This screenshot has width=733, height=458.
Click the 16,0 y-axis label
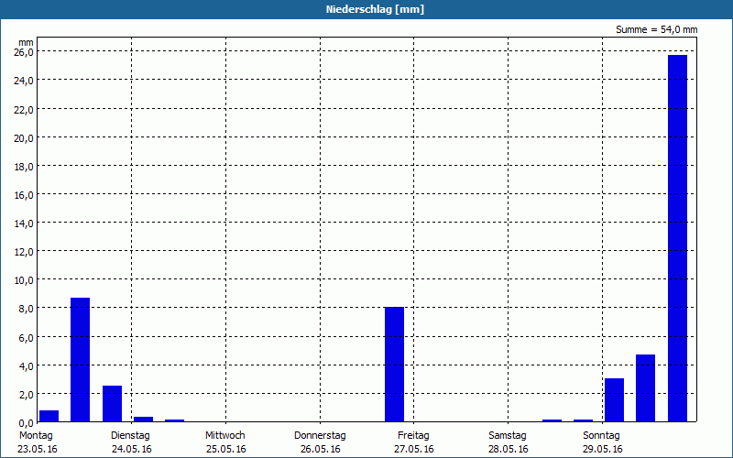tap(24, 195)
